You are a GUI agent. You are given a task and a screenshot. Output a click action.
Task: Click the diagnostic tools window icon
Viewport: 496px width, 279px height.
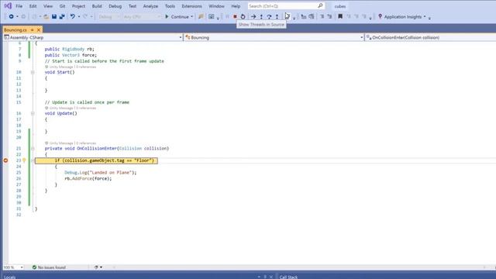coord(212,16)
